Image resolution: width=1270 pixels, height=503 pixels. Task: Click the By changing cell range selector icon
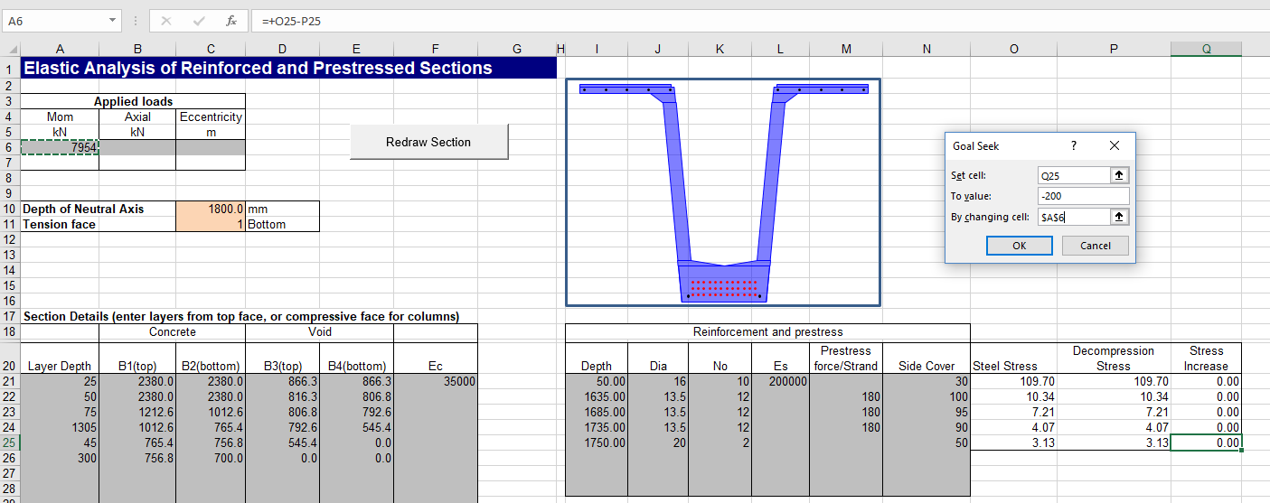pyautogui.click(x=1120, y=217)
